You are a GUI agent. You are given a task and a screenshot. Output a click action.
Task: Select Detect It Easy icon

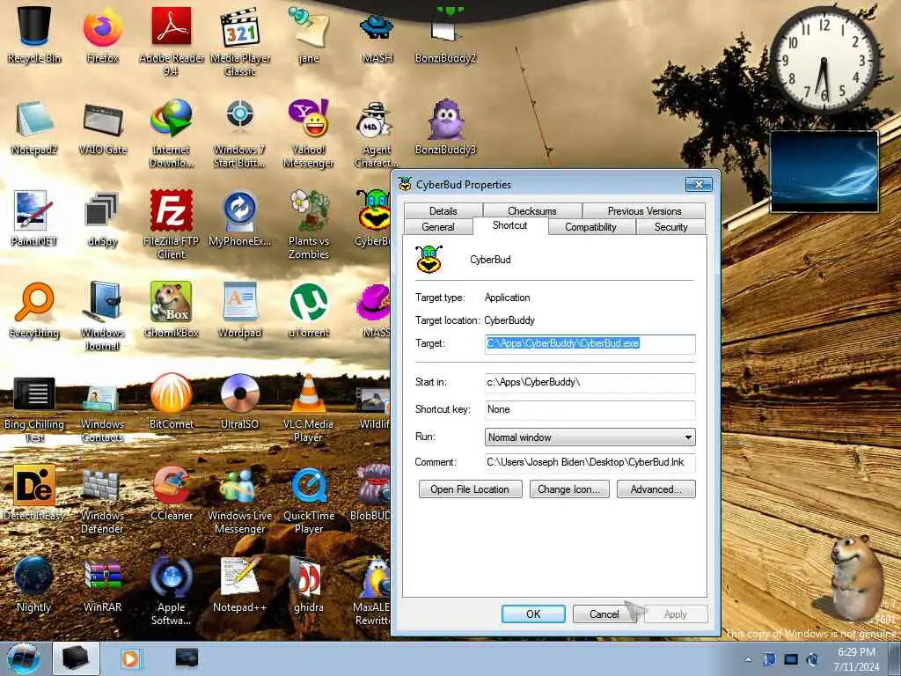point(34,493)
